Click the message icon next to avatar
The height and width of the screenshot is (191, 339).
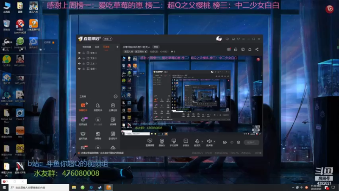coord(227,39)
